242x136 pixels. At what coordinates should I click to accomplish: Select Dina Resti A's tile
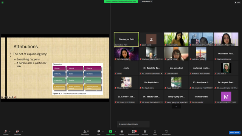(x=226, y=68)
